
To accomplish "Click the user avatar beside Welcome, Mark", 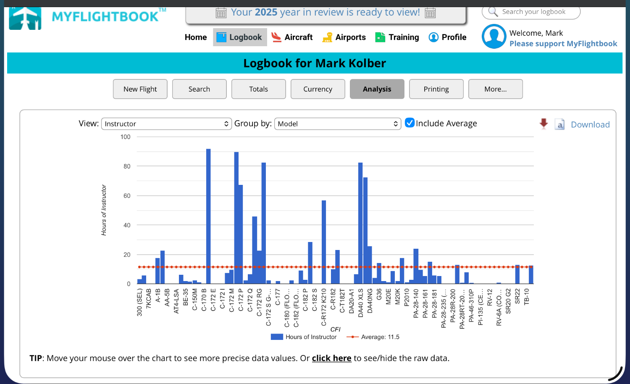I will coord(494,37).
